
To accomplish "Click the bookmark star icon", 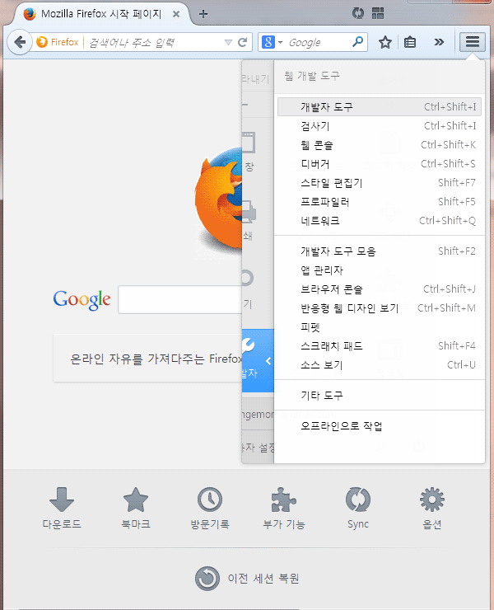I will (x=385, y=42).
